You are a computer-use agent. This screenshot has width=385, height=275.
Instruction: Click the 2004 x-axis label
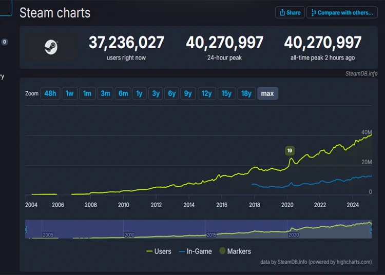pyautogui.click(x=31, y=205)
